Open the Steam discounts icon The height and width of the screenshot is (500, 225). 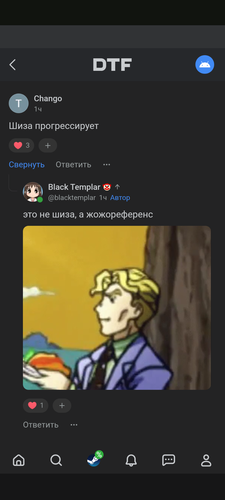click(95, 459)
